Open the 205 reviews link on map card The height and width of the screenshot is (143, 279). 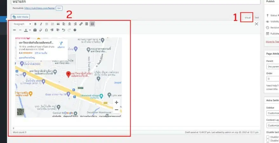[x=41, y=53]
